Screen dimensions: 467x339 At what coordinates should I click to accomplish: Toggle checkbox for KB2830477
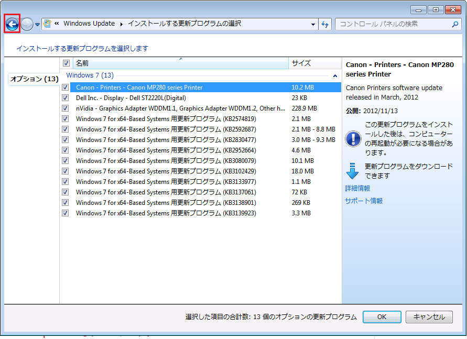[x=65, y=140]
